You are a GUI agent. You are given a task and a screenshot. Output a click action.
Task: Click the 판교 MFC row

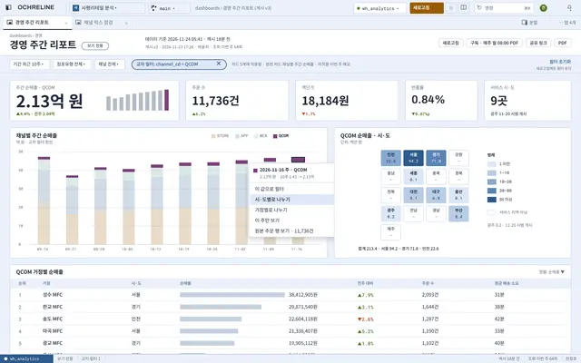290,307
